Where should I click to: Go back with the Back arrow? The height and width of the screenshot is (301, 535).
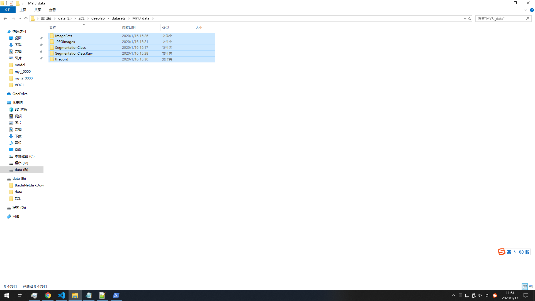pos(5,18)
